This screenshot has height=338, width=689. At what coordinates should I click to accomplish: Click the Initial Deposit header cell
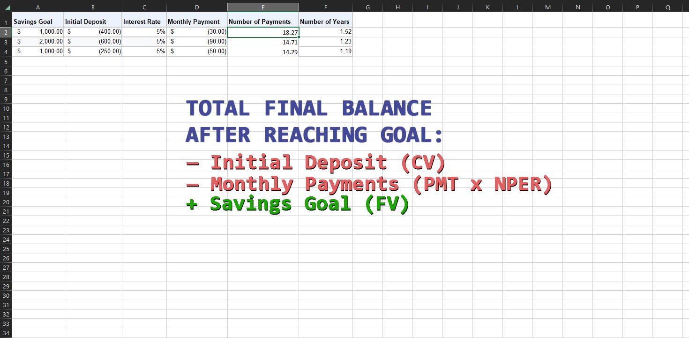pyautogui.click(x=93, y=22)
